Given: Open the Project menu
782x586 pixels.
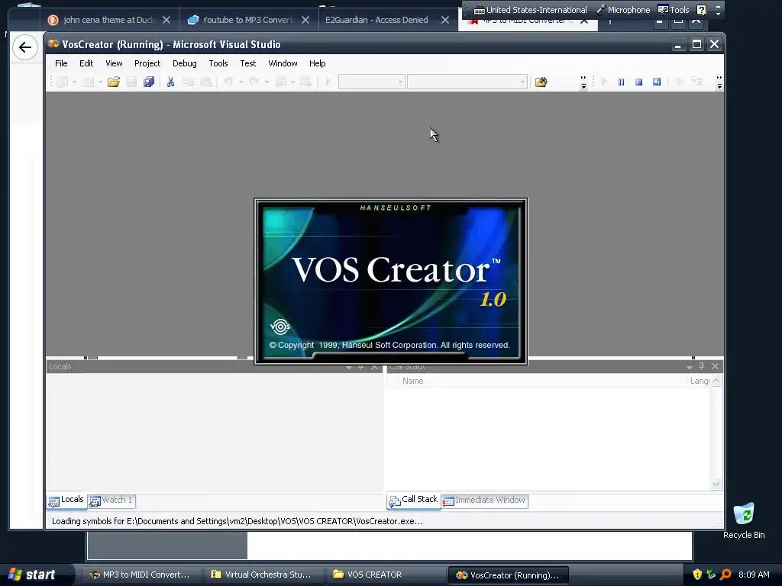Looking at the screenshot, I should 147,63.
